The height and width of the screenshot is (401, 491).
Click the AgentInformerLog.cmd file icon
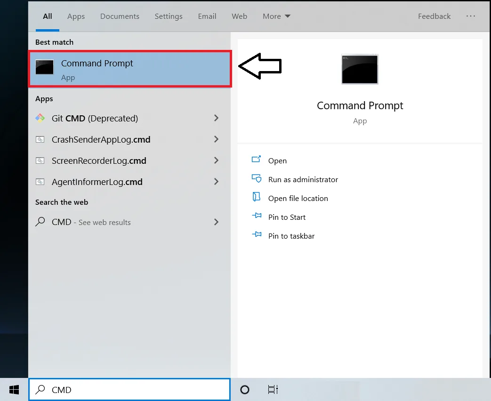40,182
